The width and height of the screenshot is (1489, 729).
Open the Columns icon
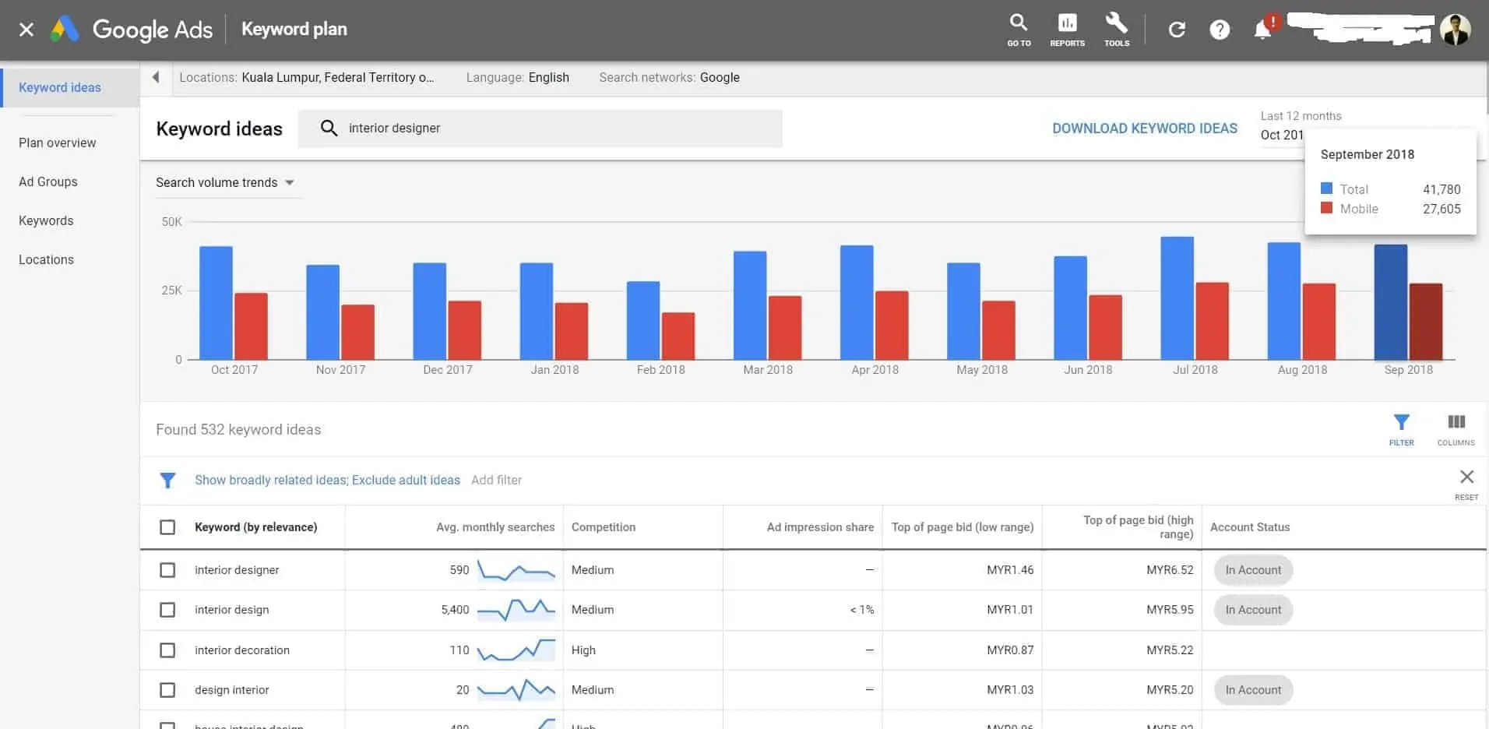coord(1456,429)
